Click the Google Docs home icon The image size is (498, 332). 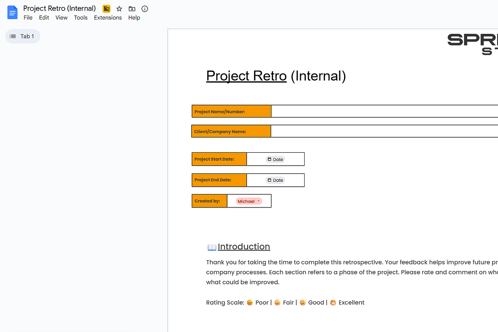(x=12, y=12)
